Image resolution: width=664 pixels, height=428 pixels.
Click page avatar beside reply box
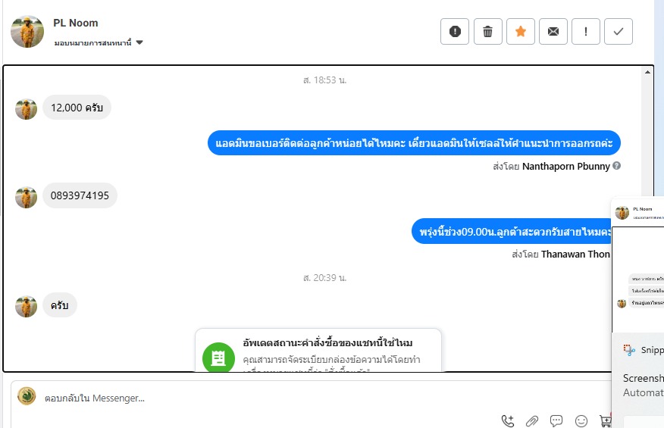click(27, 396)
